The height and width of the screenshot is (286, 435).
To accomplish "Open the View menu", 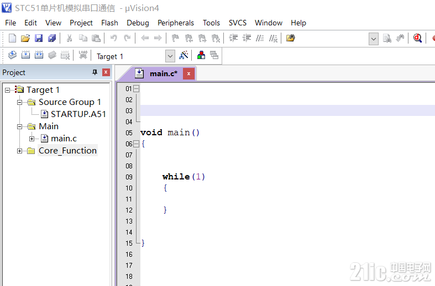I will click(x=53, y=23).
